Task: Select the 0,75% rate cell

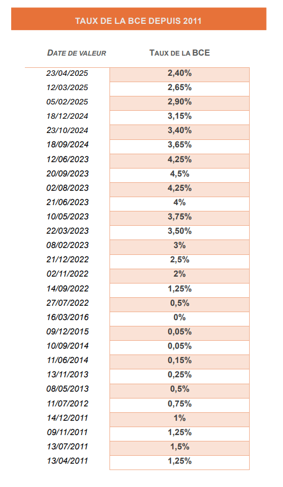Action: tap(179, 405)
